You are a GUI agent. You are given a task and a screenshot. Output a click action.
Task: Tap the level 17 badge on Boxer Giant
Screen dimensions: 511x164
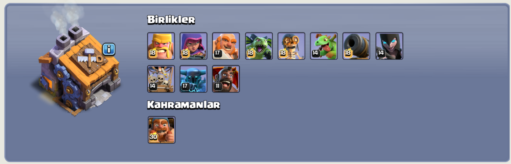click(x=218, y=53)
